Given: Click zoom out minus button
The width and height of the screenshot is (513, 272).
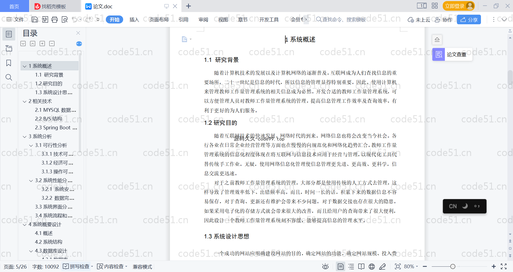Looking at the screenshot, I should point(425,266).
